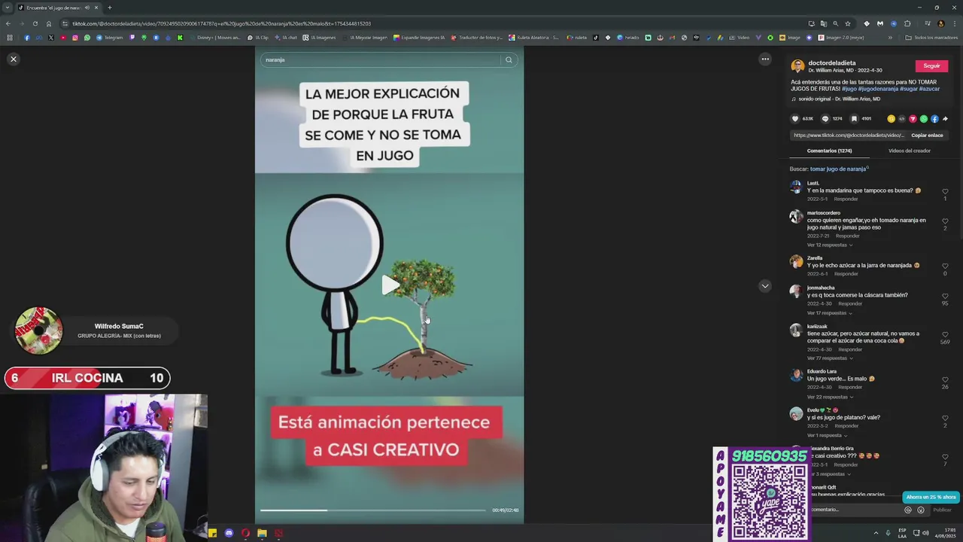Like the comment by jonmahecha
This screenshot has height=542, width=963.
pyautogui.click(x=945, y=296)
